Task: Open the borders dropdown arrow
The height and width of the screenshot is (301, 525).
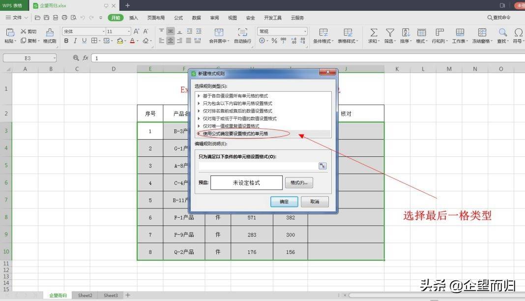Action: tap(99, 41)
